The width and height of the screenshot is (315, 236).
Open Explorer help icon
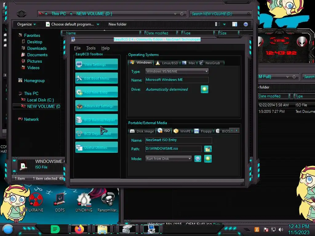[246, 24]
